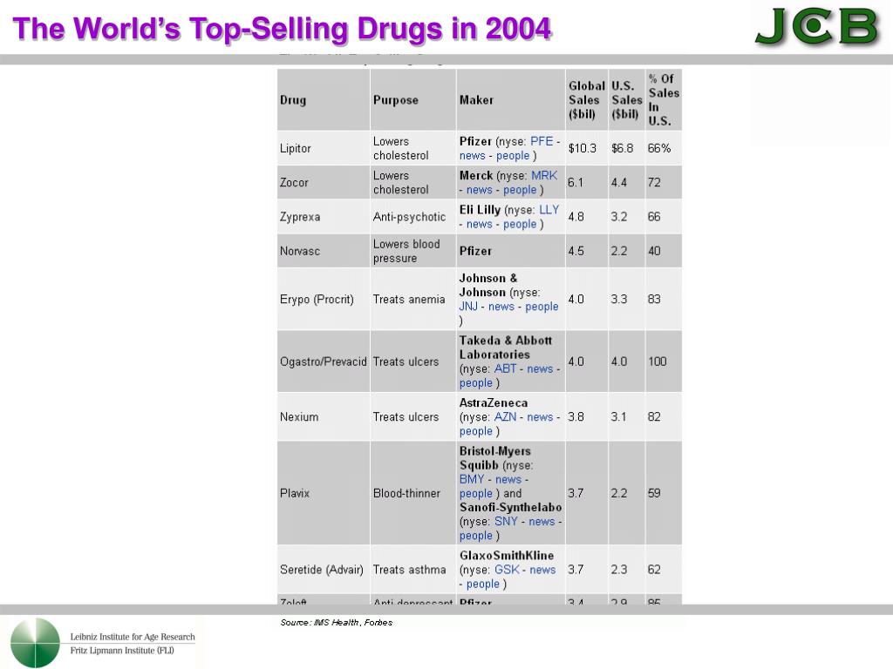Click the news link after ABT
893x669 pixels.
pyautogui.click(x=540, y=368)
